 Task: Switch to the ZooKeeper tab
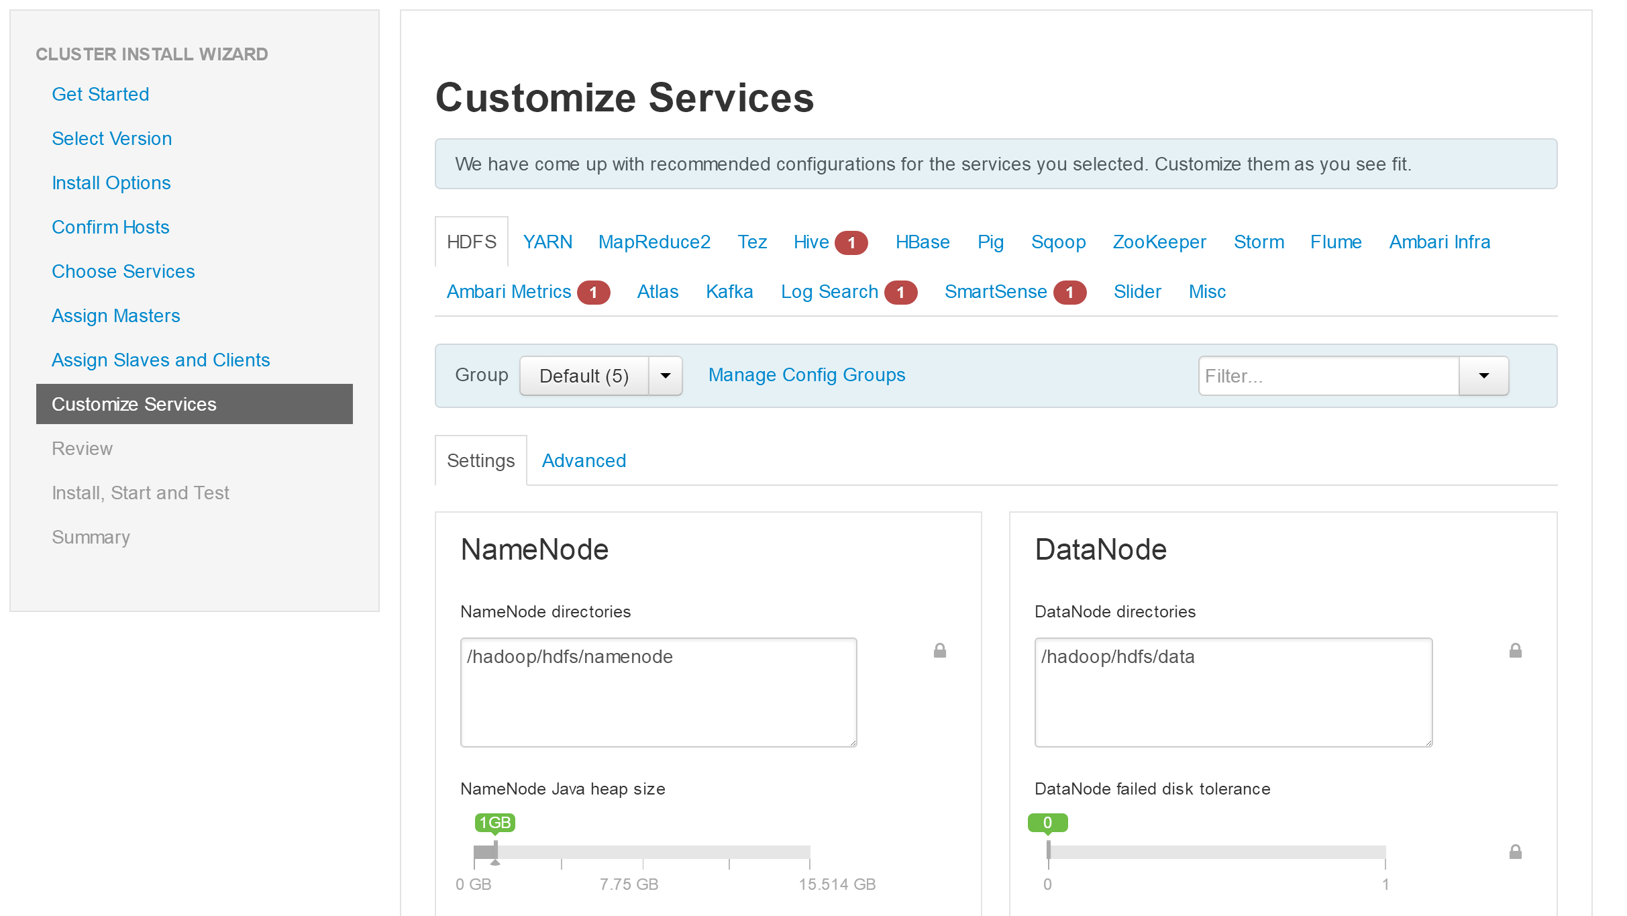coord(1159,242)
